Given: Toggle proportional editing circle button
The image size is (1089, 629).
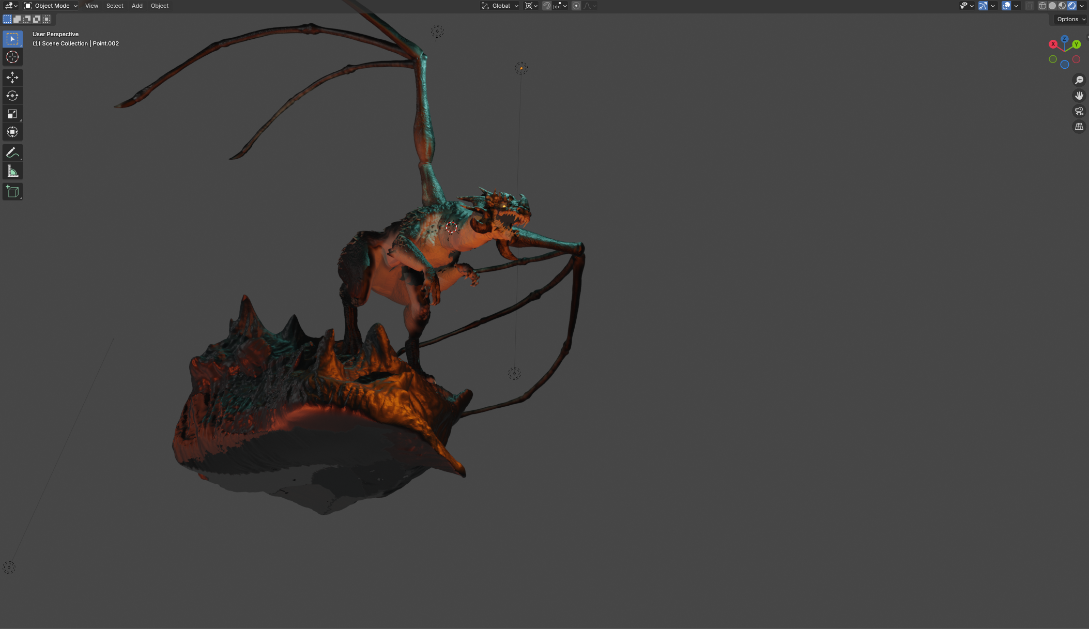Looking at the screenshot, I should click(576, 6).
